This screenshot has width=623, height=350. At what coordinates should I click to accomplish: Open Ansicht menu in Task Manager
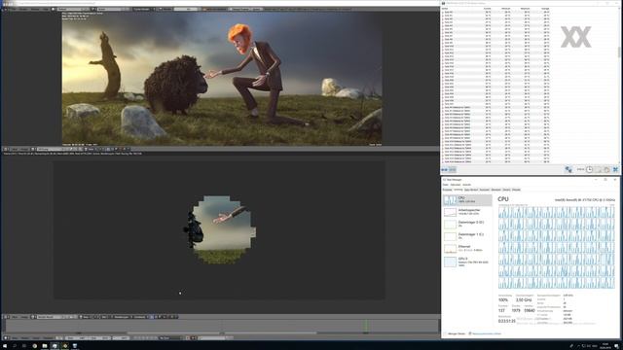pyautogui.click(x=467, y=185)
